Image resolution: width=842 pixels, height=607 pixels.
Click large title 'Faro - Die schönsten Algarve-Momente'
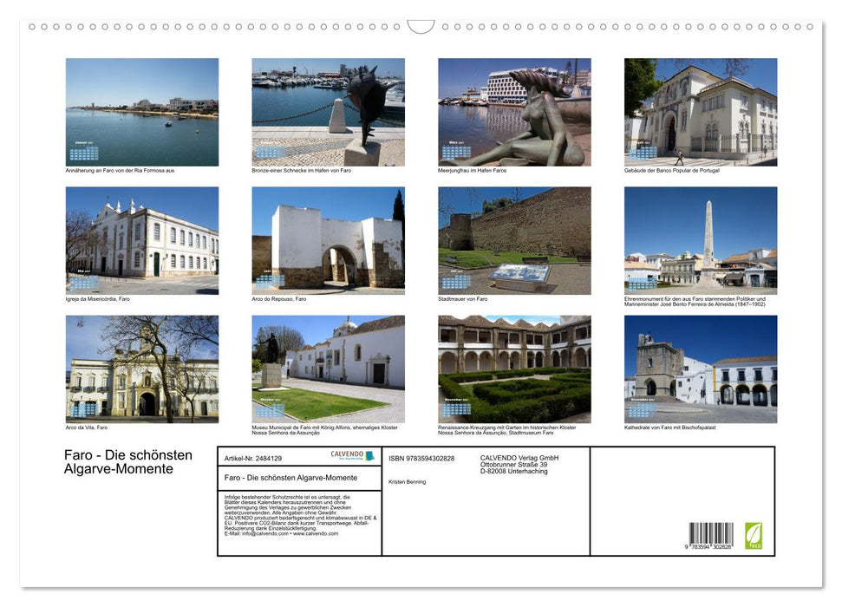[x=127, y=462]
